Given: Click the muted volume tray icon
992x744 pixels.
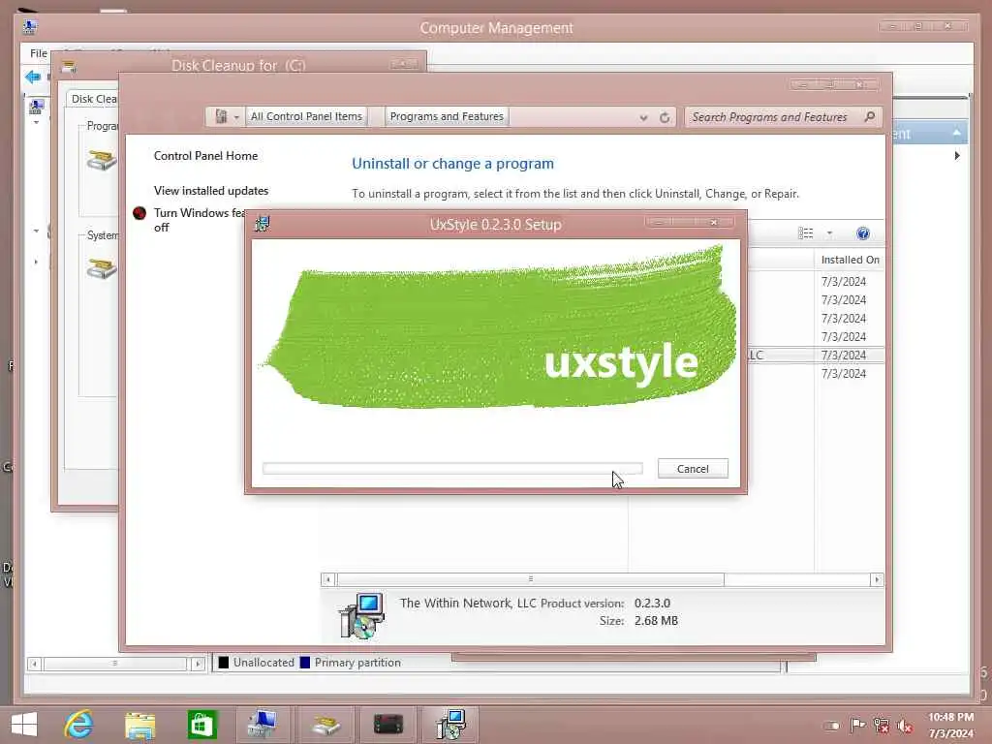Looking at the screenshot, I should (905, 727).
